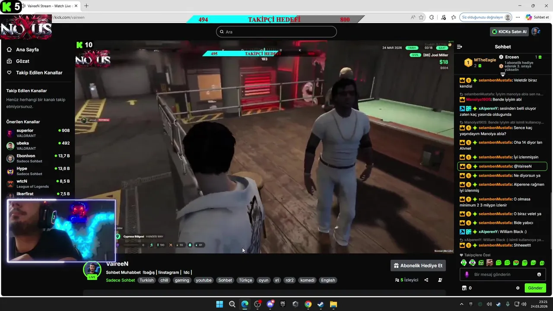Select the youtube tag
The image size is (553, 311).
203,280
